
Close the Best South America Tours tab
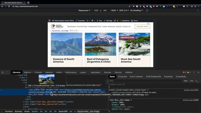[x=24, y=3]
